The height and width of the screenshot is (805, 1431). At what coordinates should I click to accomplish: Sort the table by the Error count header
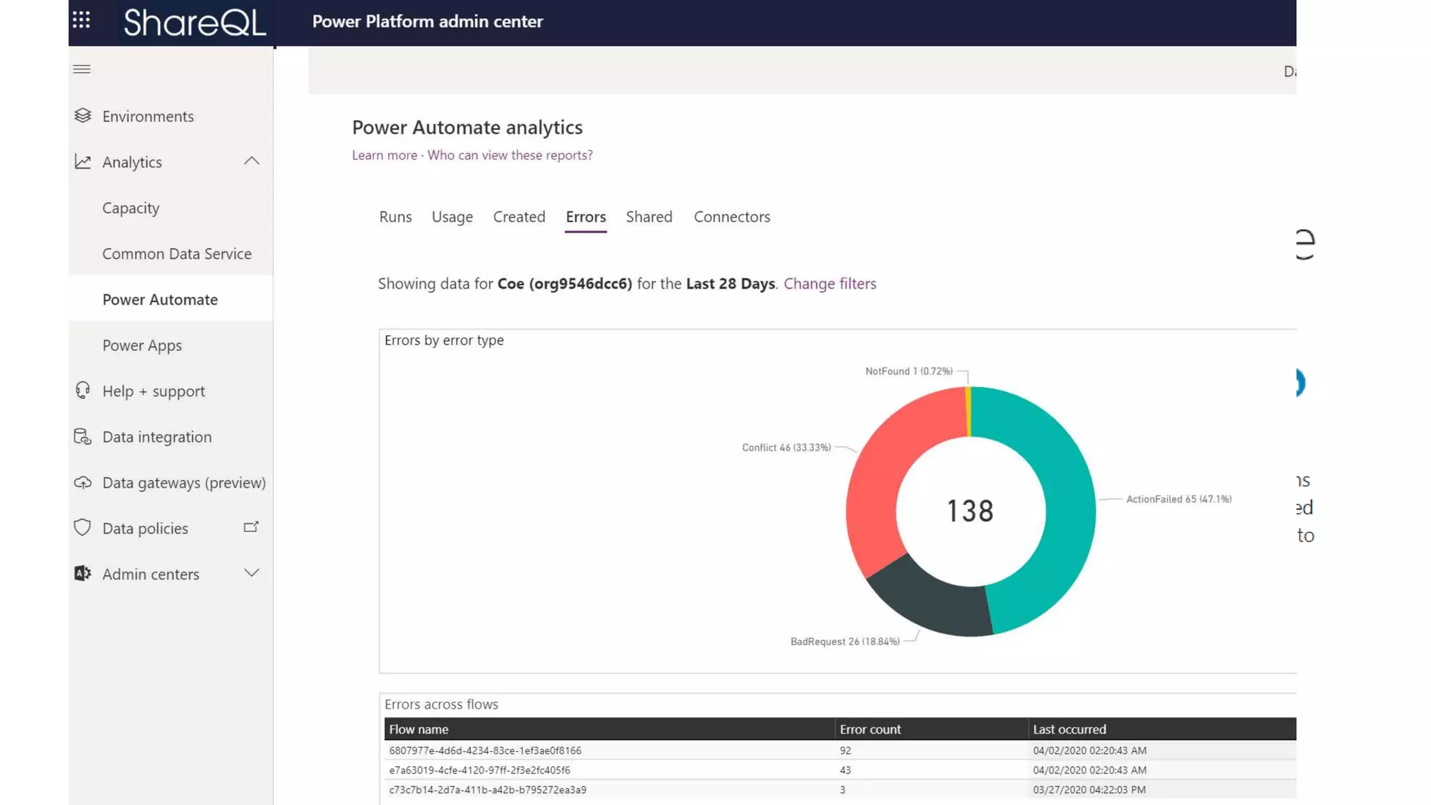pyautogui.click(x=870, y=729)
